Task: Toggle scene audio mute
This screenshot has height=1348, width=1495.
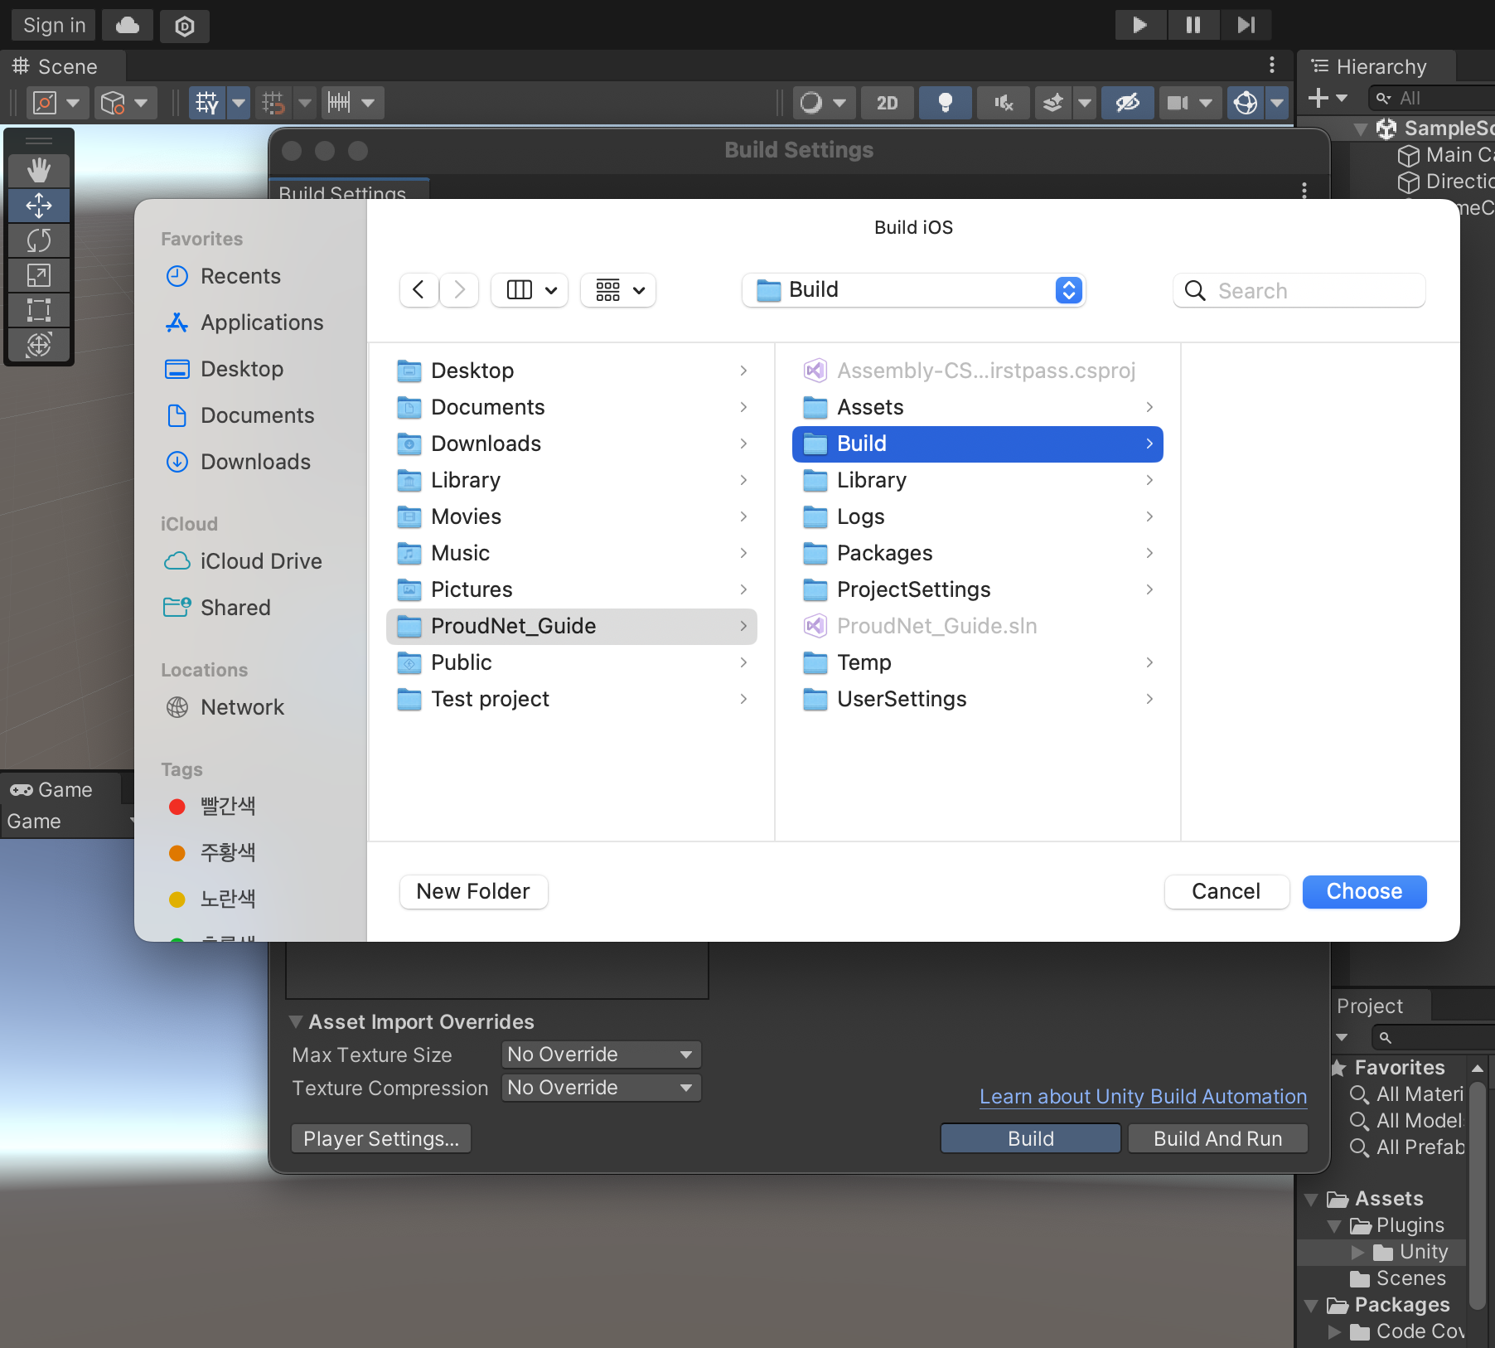Action: (x=1004, y=103)
